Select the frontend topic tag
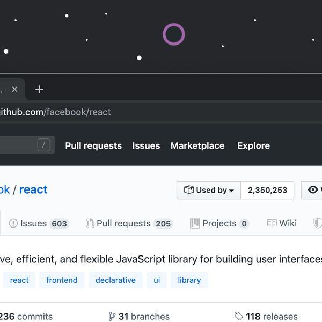Image resolution: width=322 pixels, height=322 pixels. point(62,280)
